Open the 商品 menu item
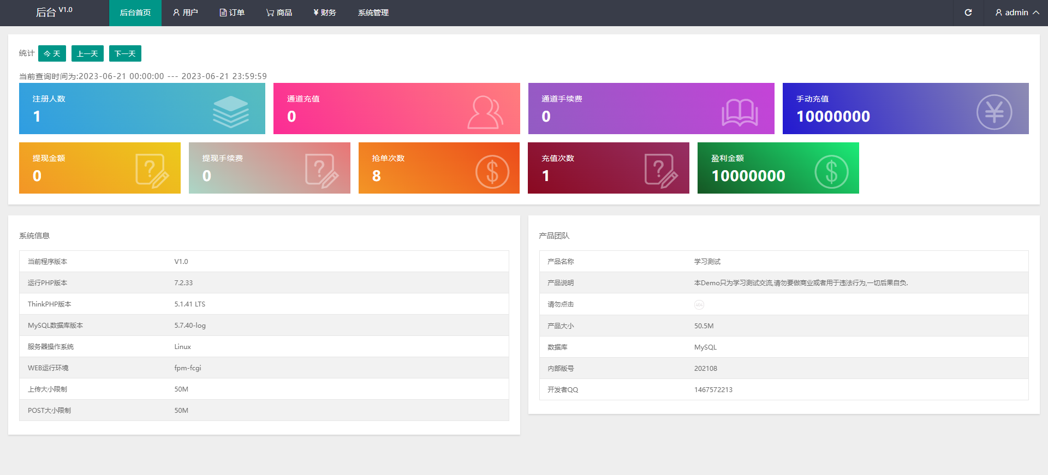This screenshot has height=475, width=1048. [279, 13]
